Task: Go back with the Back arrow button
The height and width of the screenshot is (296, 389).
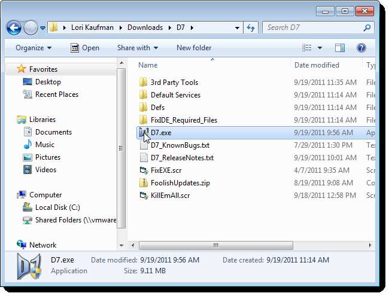Action: coord(14,28)
